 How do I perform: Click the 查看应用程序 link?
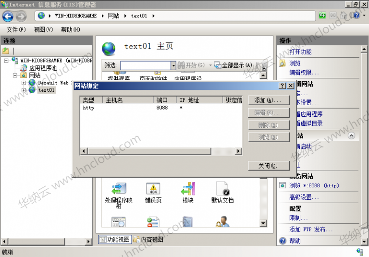pos(309,114)
